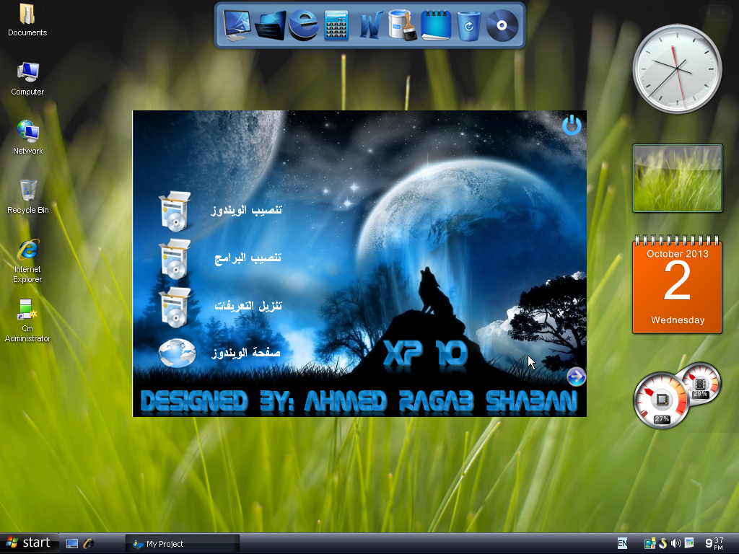Launch Internet Explorer from quick launch
The width and height of the screenshot is (739, 554).
[x=89, y=544]
